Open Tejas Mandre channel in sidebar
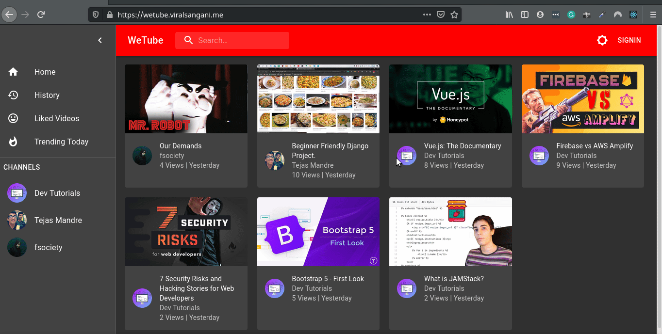 58,220
